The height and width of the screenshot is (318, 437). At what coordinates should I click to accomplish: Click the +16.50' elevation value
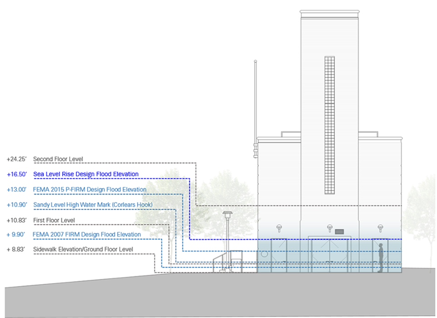pyautogui.click(x=17, y=174)
